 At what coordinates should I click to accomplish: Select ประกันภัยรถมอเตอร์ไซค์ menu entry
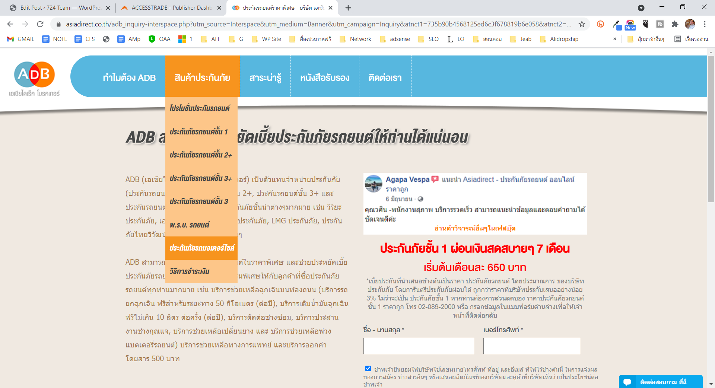(201, 248)
